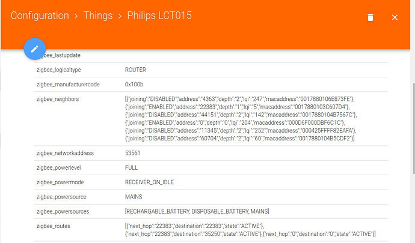Select route with destination 35250
Image resolution: width=415 pixels, height=243 pixels.
click(194, 234)
